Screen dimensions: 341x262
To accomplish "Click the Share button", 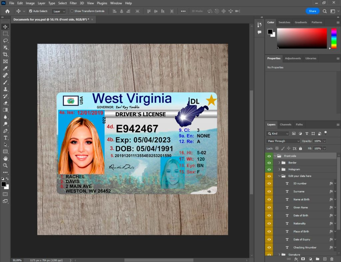I will 312,11.
